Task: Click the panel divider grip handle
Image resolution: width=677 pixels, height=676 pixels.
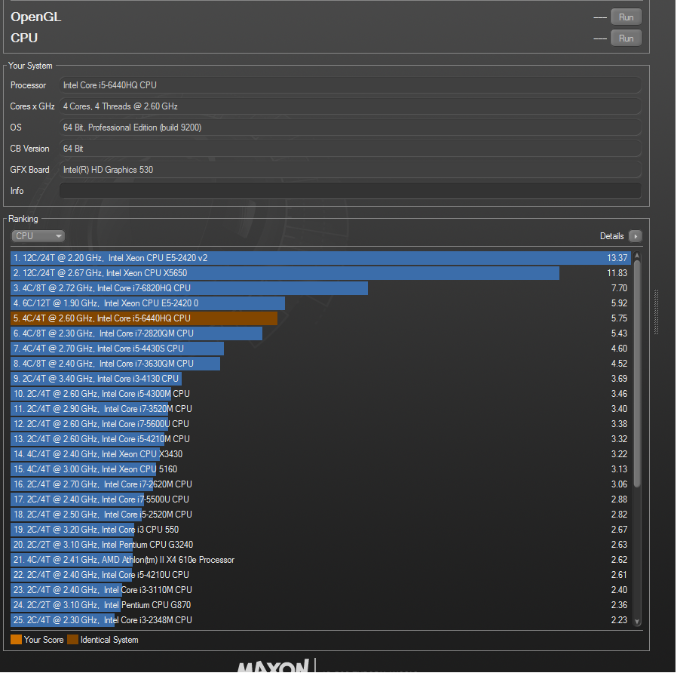Action: (x=656, y=306)
